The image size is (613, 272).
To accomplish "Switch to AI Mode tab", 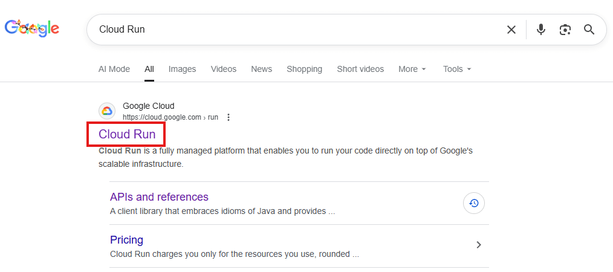I will 114,69.
